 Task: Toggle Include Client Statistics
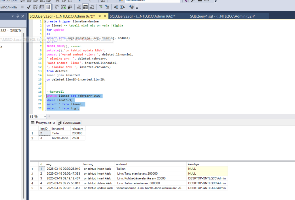click(x=70, y=7)
